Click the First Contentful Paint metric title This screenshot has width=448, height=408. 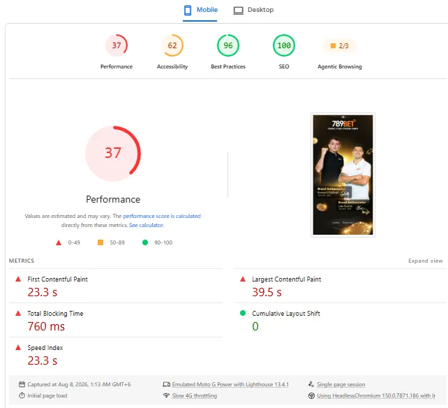point(57,279)
